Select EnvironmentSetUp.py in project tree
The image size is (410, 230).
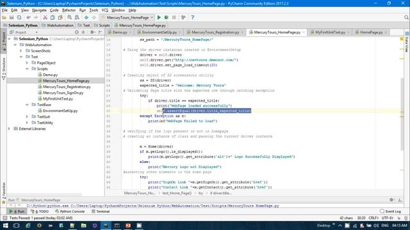point(60,111)
